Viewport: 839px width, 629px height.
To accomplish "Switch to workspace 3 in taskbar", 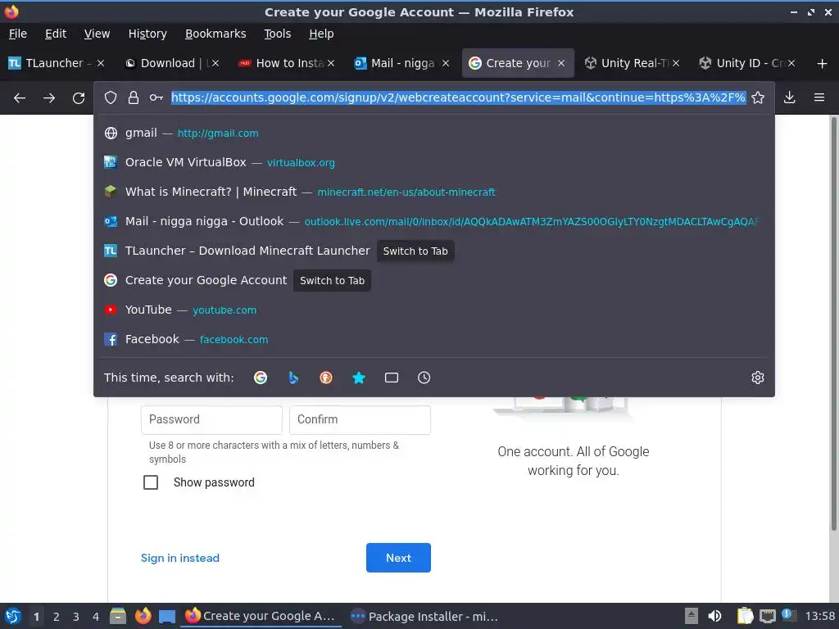I will pyautogui.click(x=76, y=617).
